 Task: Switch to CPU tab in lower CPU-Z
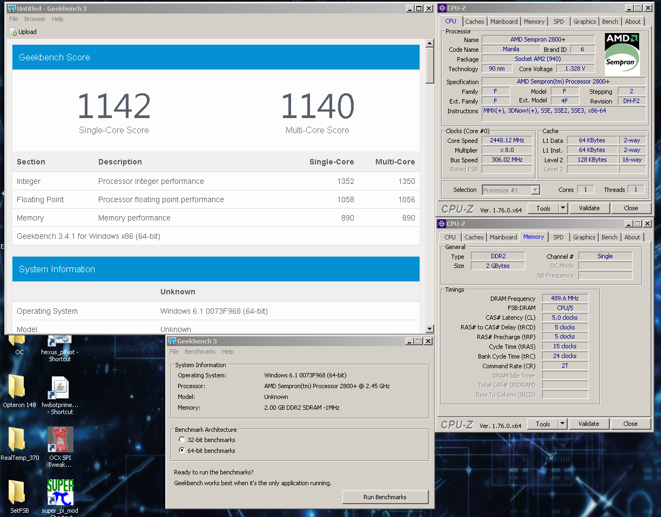(450, 237)
